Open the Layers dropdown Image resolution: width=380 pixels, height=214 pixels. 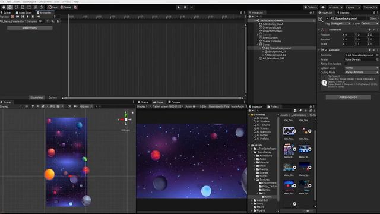(x=353, y=7)
